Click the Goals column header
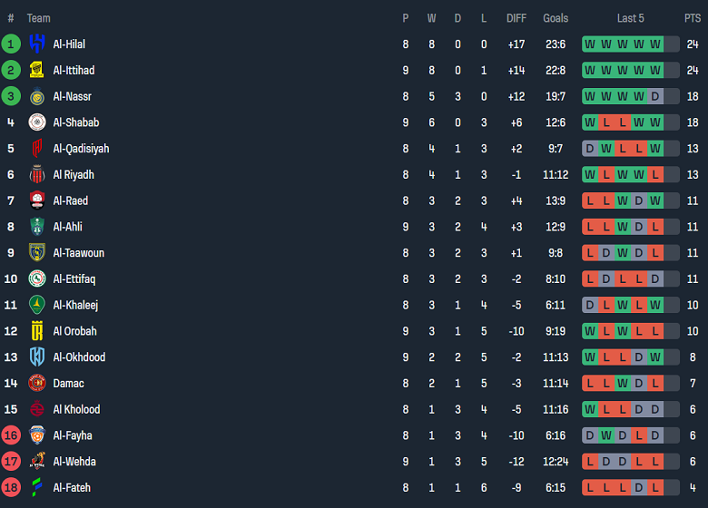708x508 pixels. 556,18
